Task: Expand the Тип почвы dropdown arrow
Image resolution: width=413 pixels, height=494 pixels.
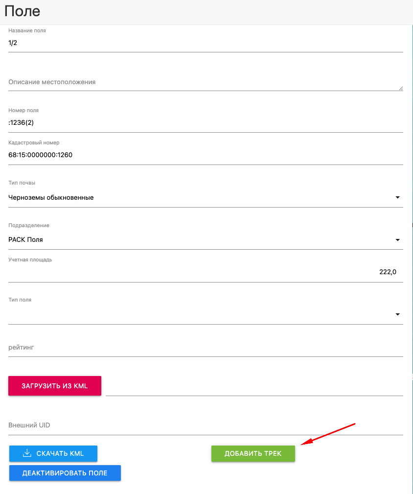Action: click(397, 198)
